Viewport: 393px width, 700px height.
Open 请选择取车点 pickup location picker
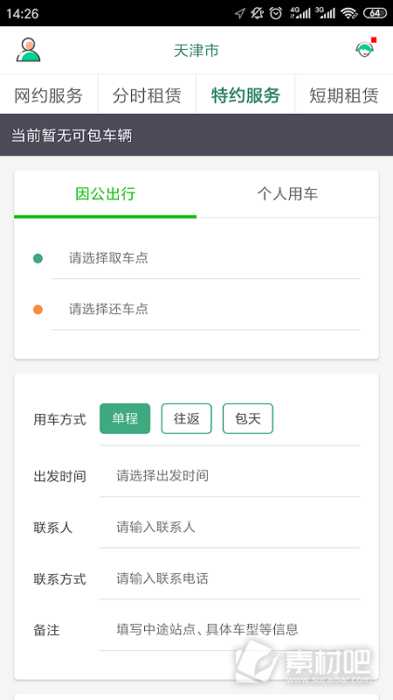pyautogui.click(x=206, y=258)
